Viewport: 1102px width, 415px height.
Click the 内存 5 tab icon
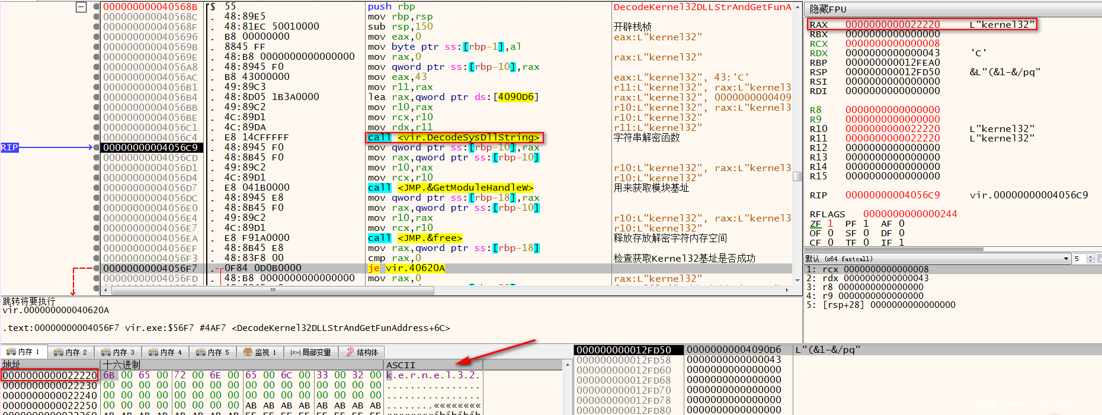[201, 352]
